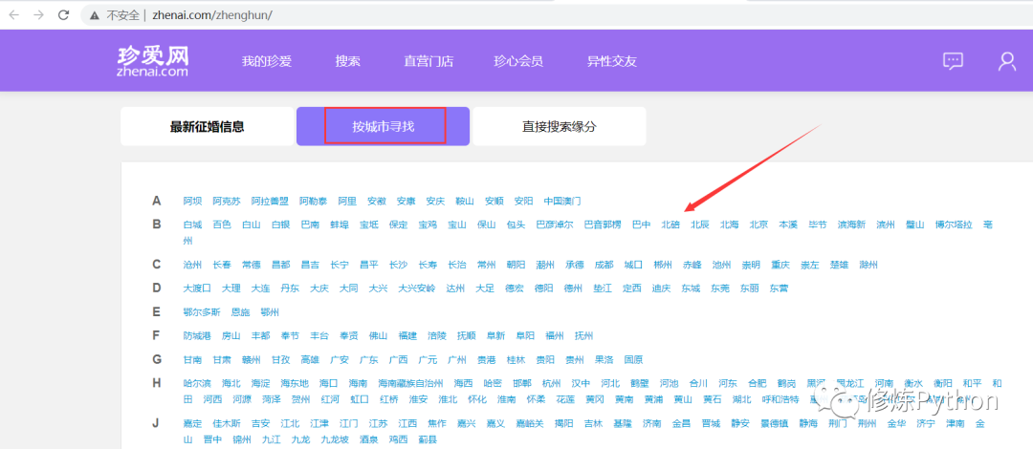Open 直营门店 navigation item
The height and width of the screenshot is (449, 1033).
tap(429, 61)
